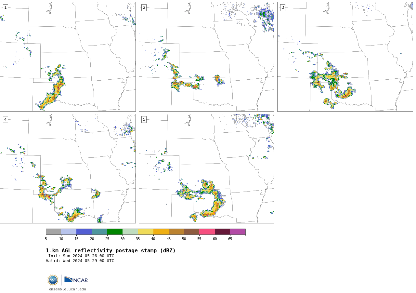The image size is (416, 293).
Task: Open ensemble member 5 reflectivity map
Action: click(206, 168)
